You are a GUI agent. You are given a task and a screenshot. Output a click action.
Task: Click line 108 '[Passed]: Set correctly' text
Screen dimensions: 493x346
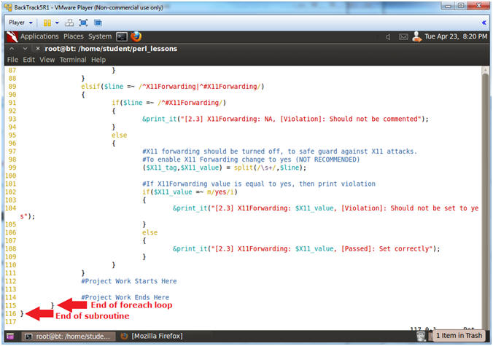387,248
